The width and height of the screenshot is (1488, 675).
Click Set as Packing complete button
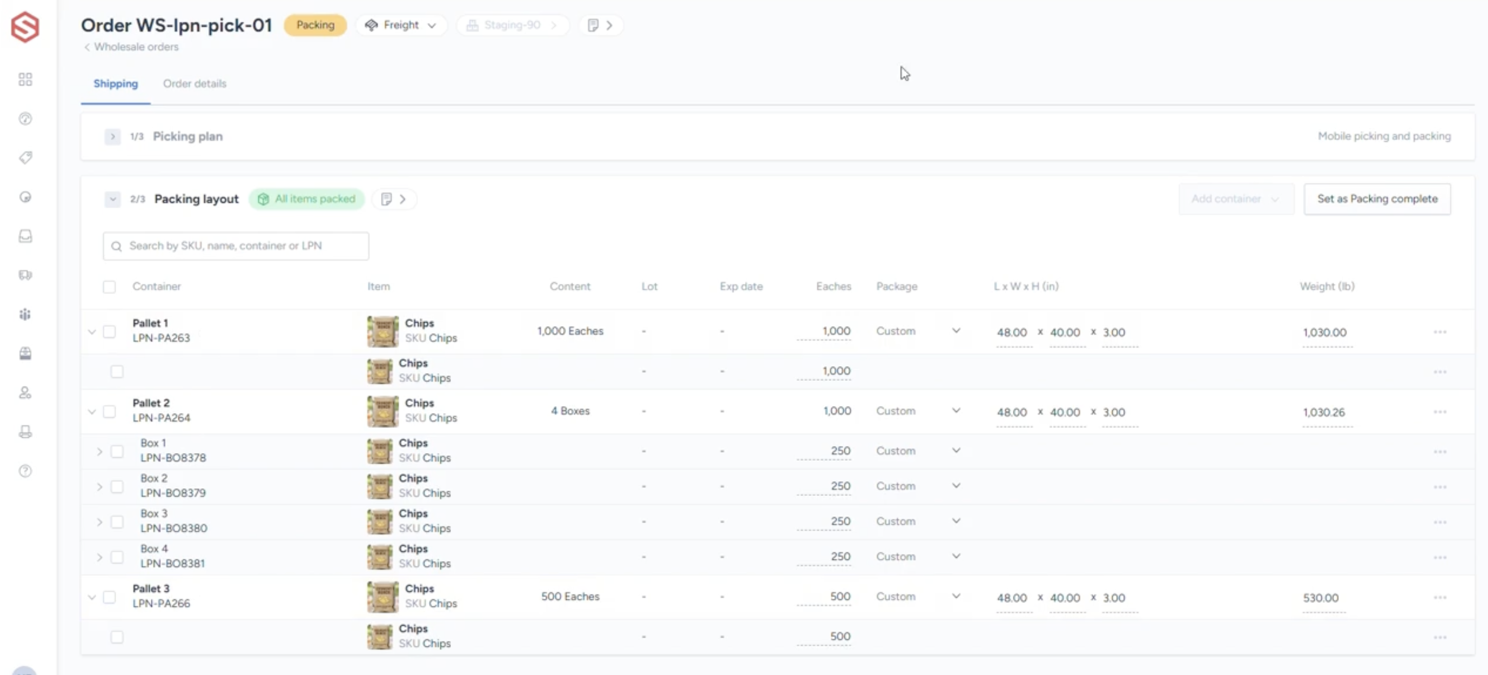[1377, 199]
